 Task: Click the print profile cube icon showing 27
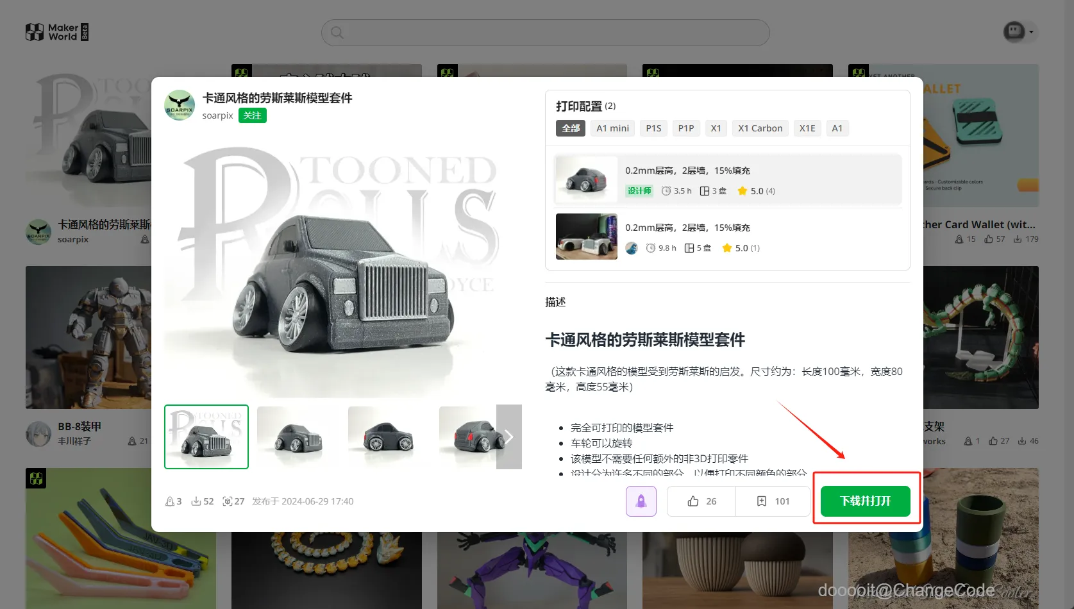(228, 501)
